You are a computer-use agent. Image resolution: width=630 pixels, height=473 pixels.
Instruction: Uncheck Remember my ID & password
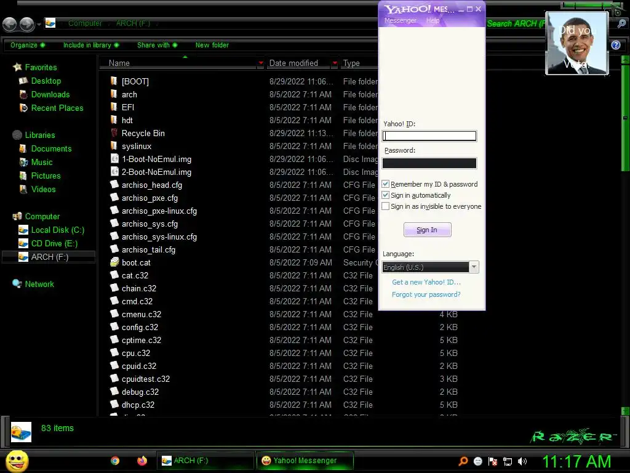click(385, 184)
